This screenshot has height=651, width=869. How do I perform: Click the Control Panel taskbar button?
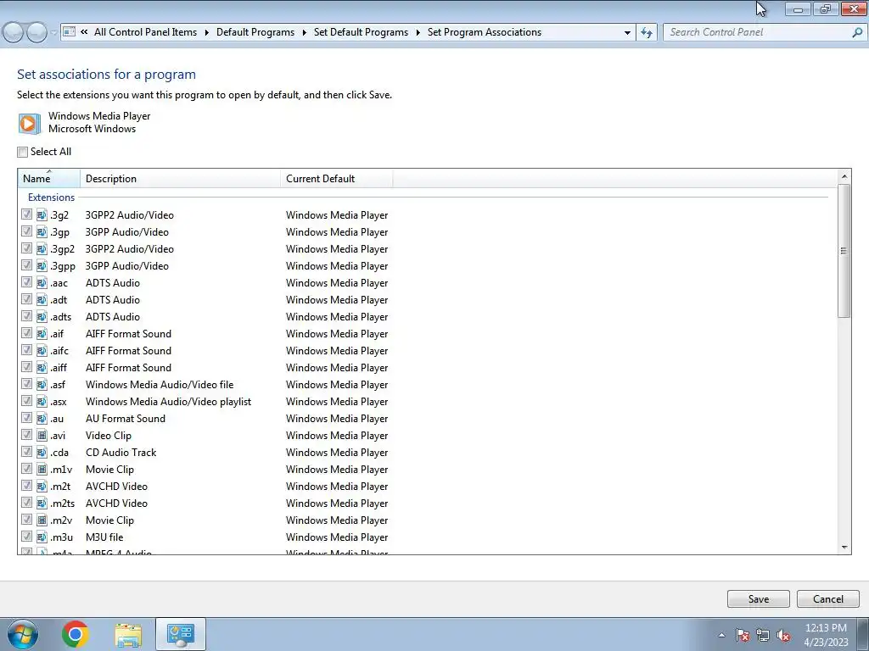(x=181, y=634)
